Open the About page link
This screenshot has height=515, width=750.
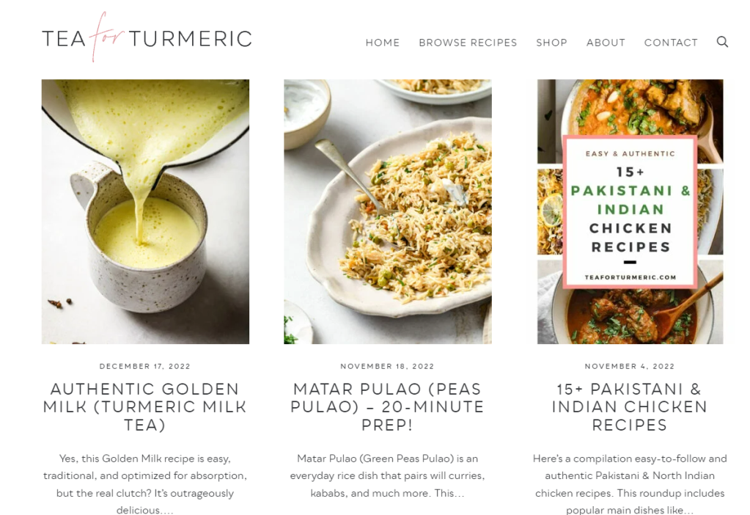pyautogui.click(x=606, y=43)
